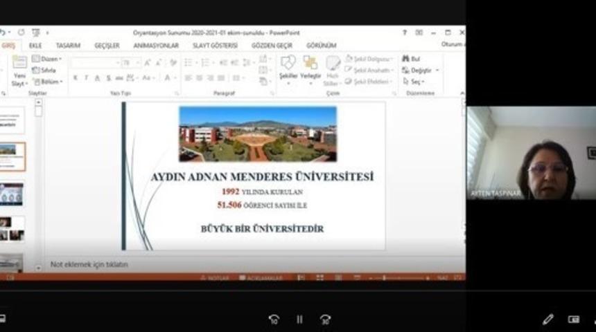Image resolution: width=596 pixels, height=332 pixels.
Task: Click the numbered list icon
Action: point(206,63)
